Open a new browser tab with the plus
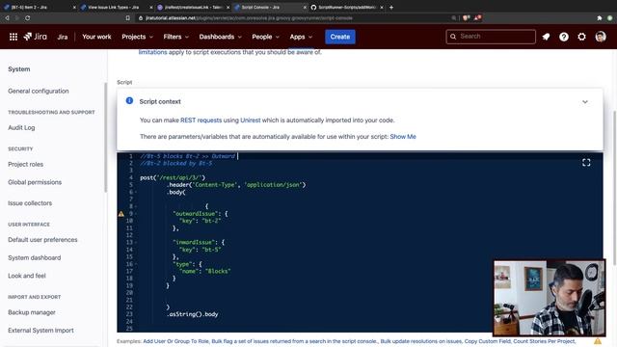Image resolution: width=617 pixels, height=347 pixels. coord(391,7)
